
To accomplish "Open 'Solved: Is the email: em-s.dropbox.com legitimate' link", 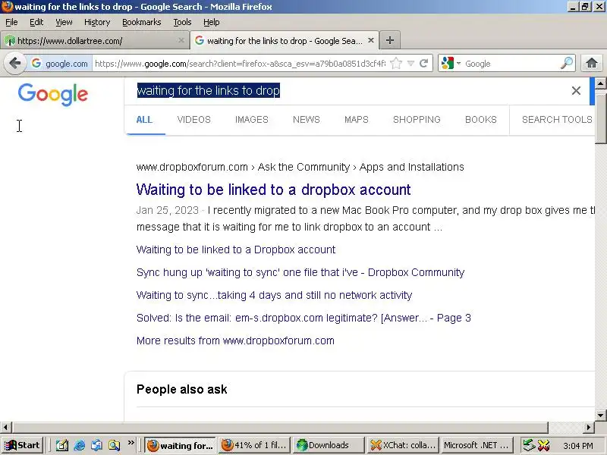I will click(303, 318).
